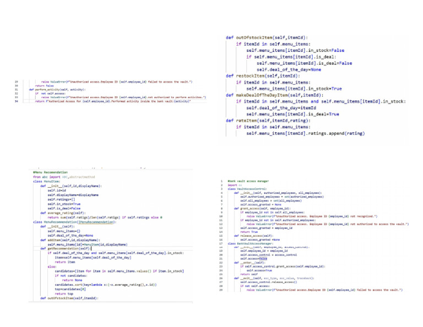Click the 'def addItem(self,id,displayName):' line

coord(70,240)
